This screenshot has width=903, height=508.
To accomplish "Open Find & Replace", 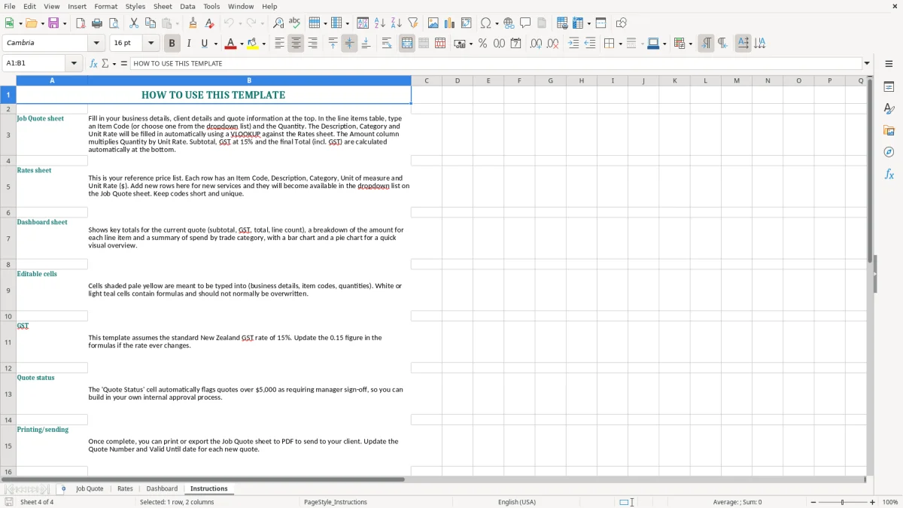I will [x=278, y=23].
